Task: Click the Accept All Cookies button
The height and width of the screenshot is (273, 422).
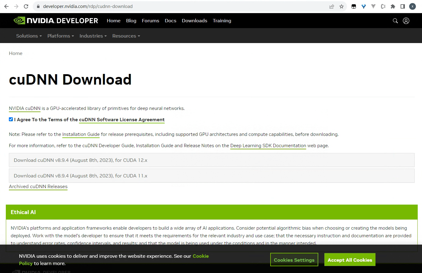Action: (x=350, y=260)
